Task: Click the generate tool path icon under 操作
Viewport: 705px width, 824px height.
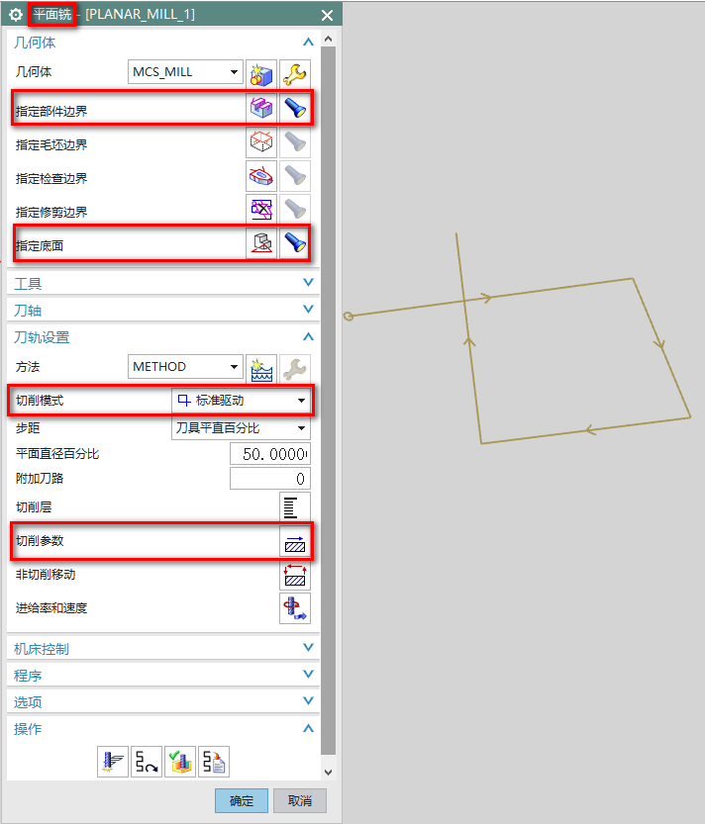Action: pyautogui.click(x=113, y=762)
